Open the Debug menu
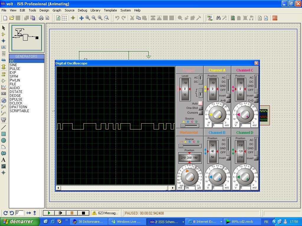302x226 pixels. click(82, 10)
